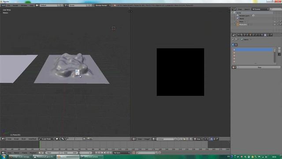Open pivot point selector
The image size is (282, 159).
tap(63, 139)
